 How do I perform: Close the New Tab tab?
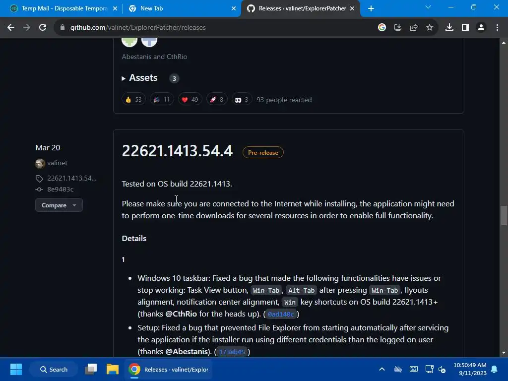[x=234, y=8]
